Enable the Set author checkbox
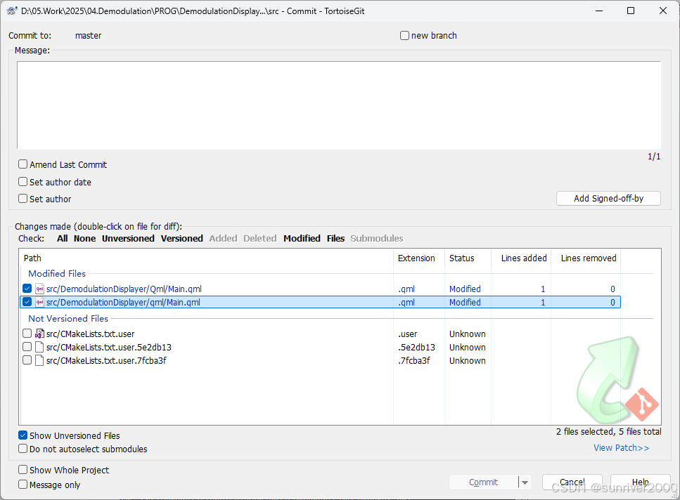This screenshot has width=680, height=500. tap(23, 199)
